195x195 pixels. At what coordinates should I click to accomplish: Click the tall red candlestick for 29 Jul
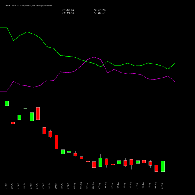tap(57, 142)
